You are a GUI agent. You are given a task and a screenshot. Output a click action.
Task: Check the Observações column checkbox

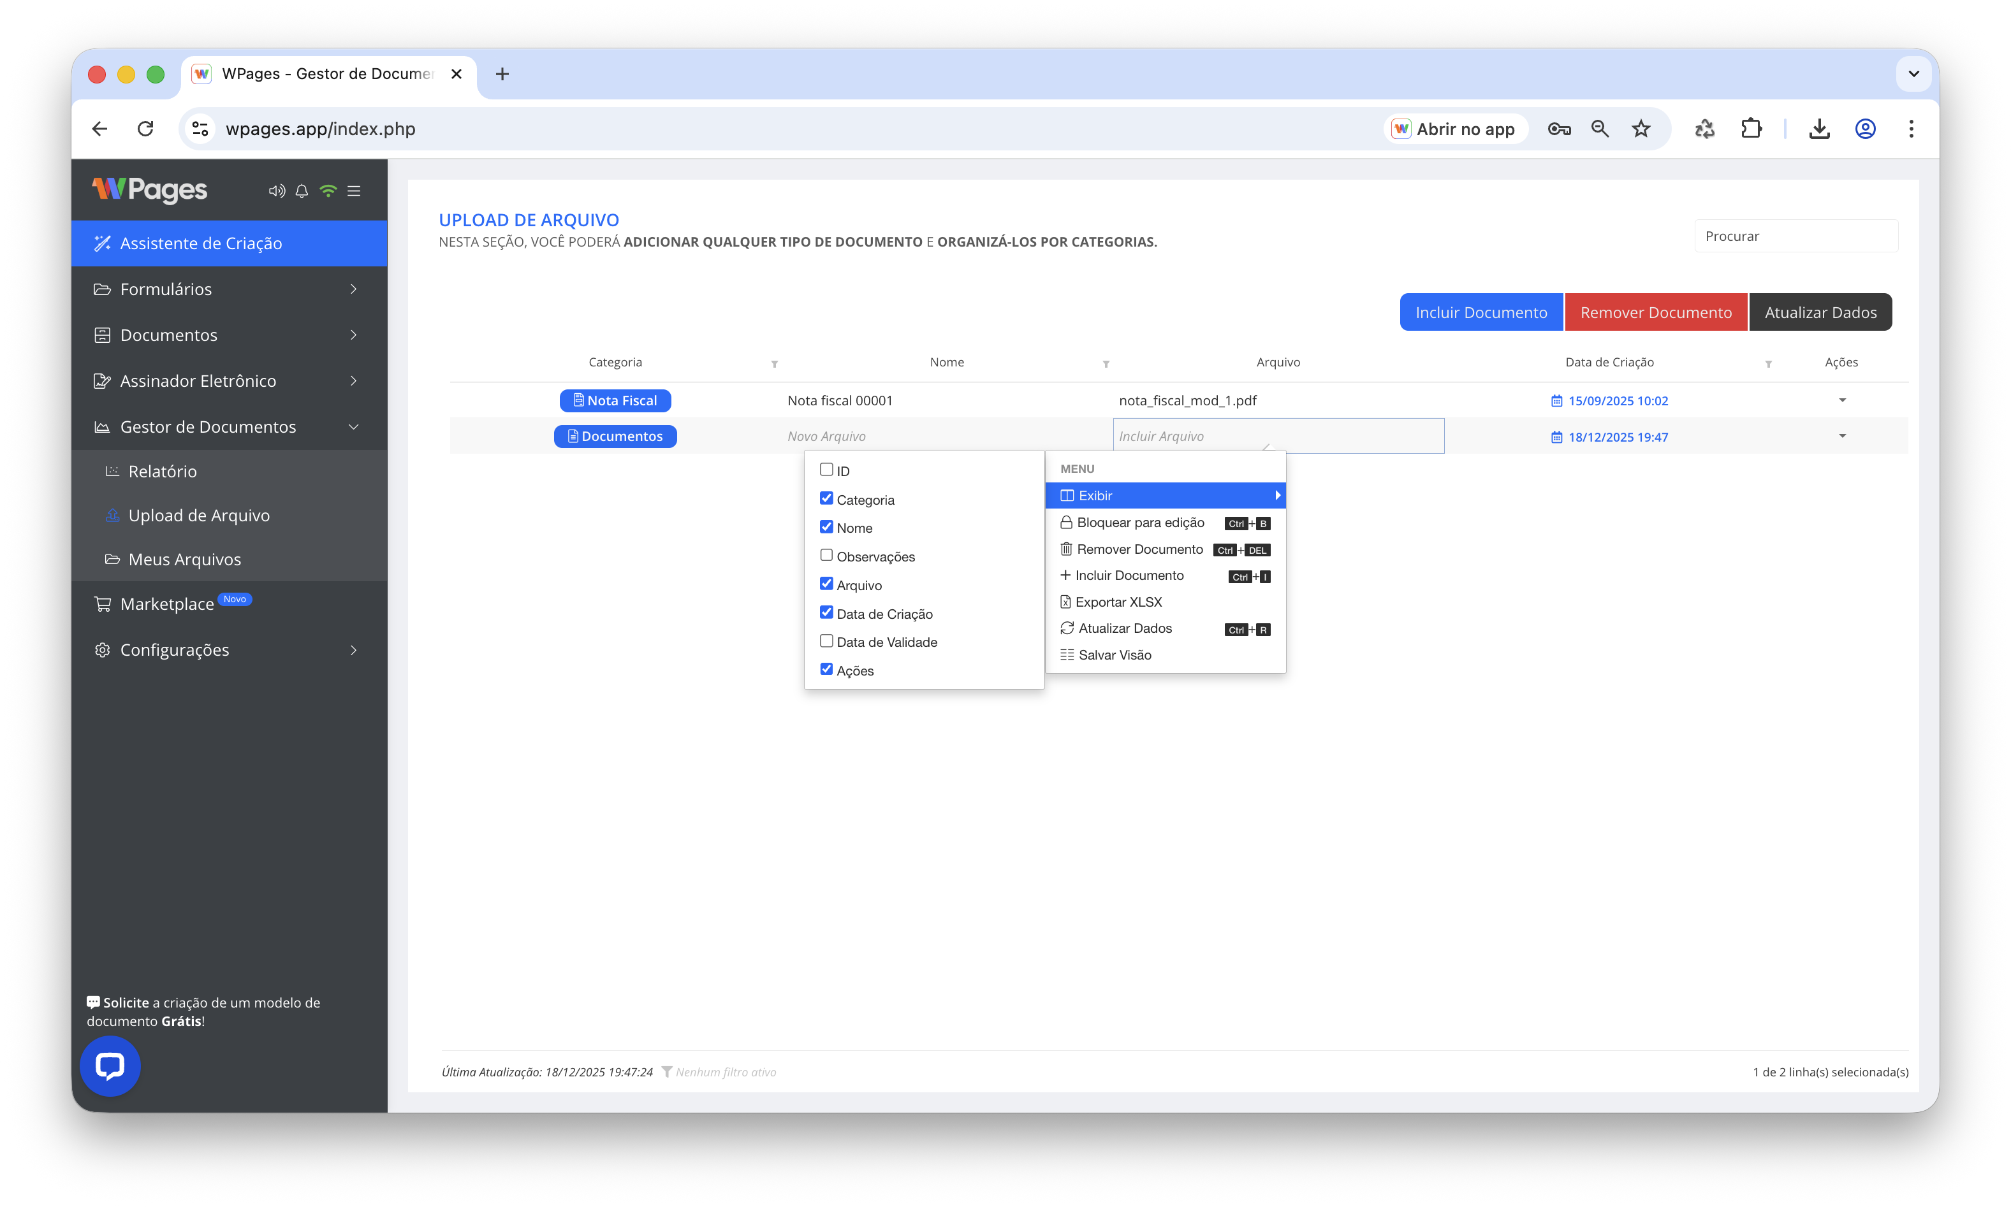click(x=826, y=554)
